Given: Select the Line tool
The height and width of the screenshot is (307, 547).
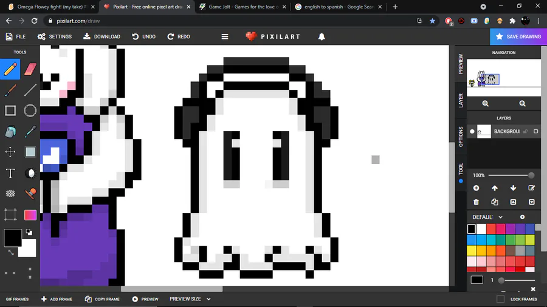Looking at the screenshot, I should coord(30,90).
